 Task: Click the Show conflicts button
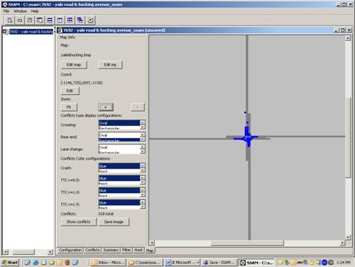[x=79, y=222]
